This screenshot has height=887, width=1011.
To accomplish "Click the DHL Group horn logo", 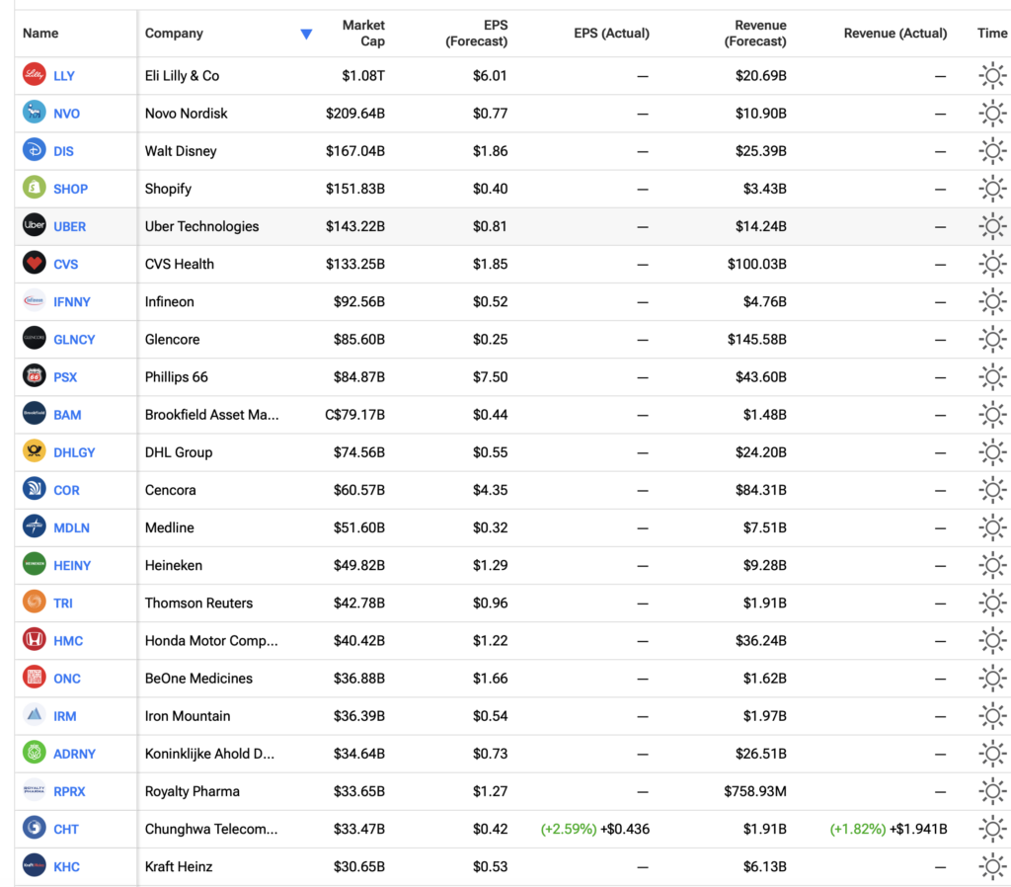I will click(35, 451).
